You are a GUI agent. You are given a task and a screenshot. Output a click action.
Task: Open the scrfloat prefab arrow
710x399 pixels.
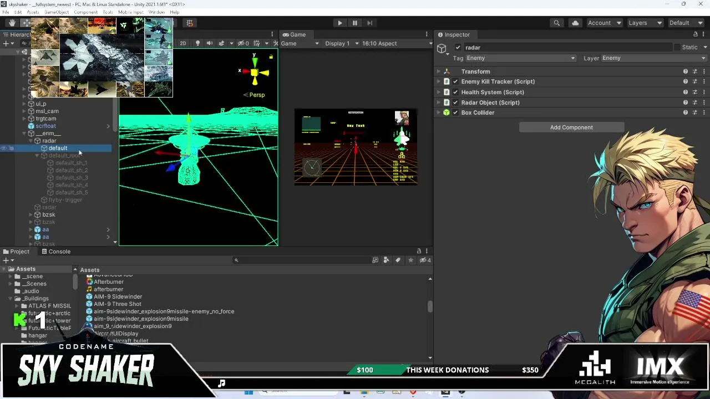click(x=108, y=126)
